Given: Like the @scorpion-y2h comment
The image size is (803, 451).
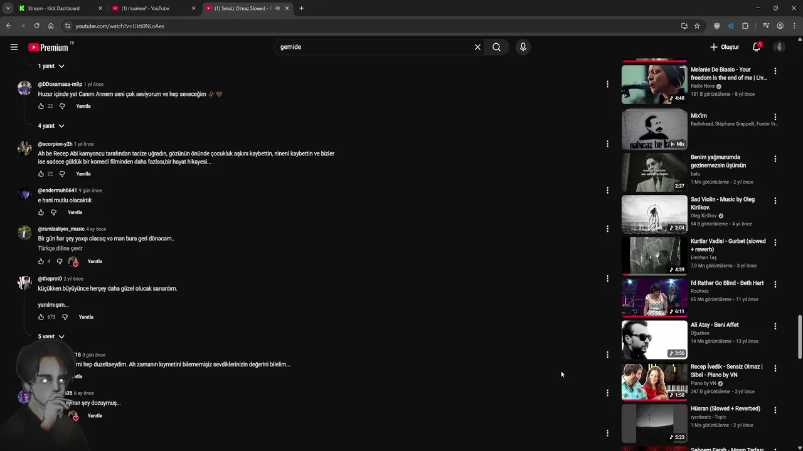Looking at the screenshot, I should pyautogui.click(x=41, y=174).
